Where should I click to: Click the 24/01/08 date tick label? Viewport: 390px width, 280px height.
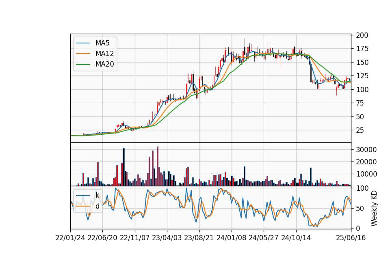231,238
